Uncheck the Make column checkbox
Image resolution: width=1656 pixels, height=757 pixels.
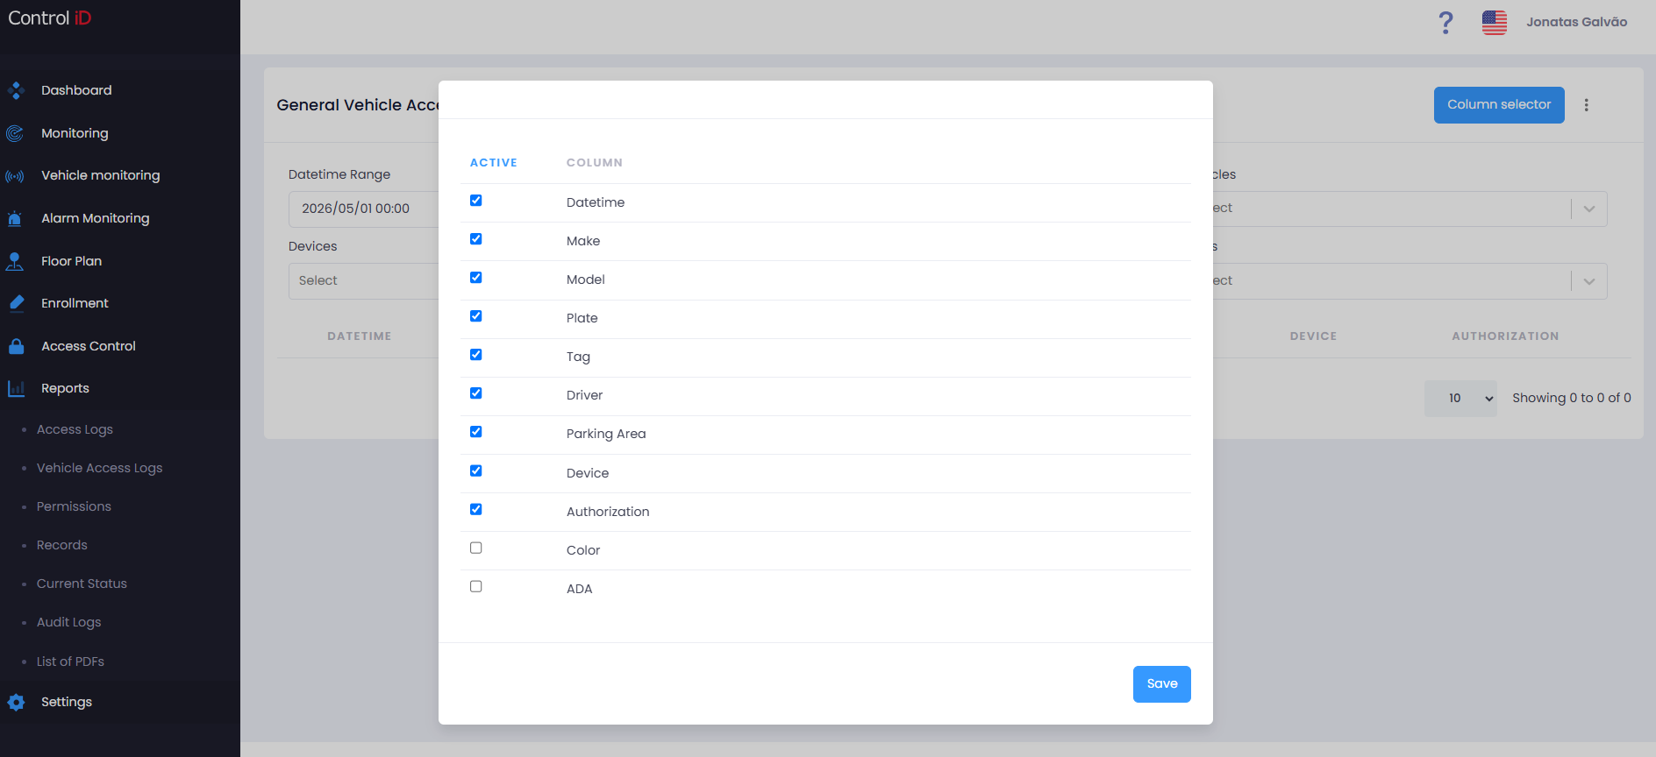pyautogui.click(x=476, y=239)
